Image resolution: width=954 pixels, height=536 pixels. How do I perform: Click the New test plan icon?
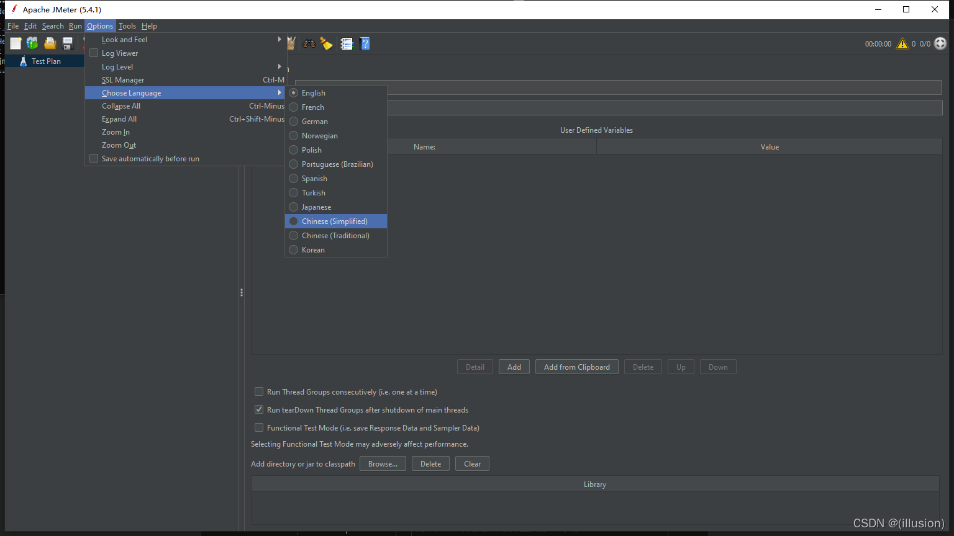click(16, 43)
